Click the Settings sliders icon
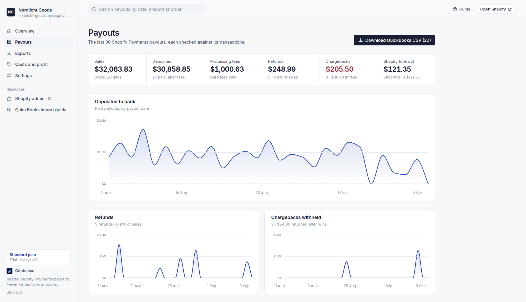Image resolution: width=526 pixels, height=302 pixels. coord(9,76)
